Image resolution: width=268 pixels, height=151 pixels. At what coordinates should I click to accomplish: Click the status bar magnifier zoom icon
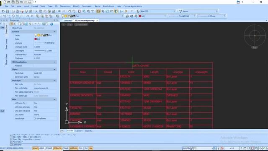coord(249,148)
